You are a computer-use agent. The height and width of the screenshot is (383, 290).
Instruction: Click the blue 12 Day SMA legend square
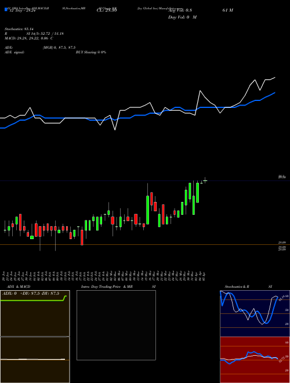point(6,10)
